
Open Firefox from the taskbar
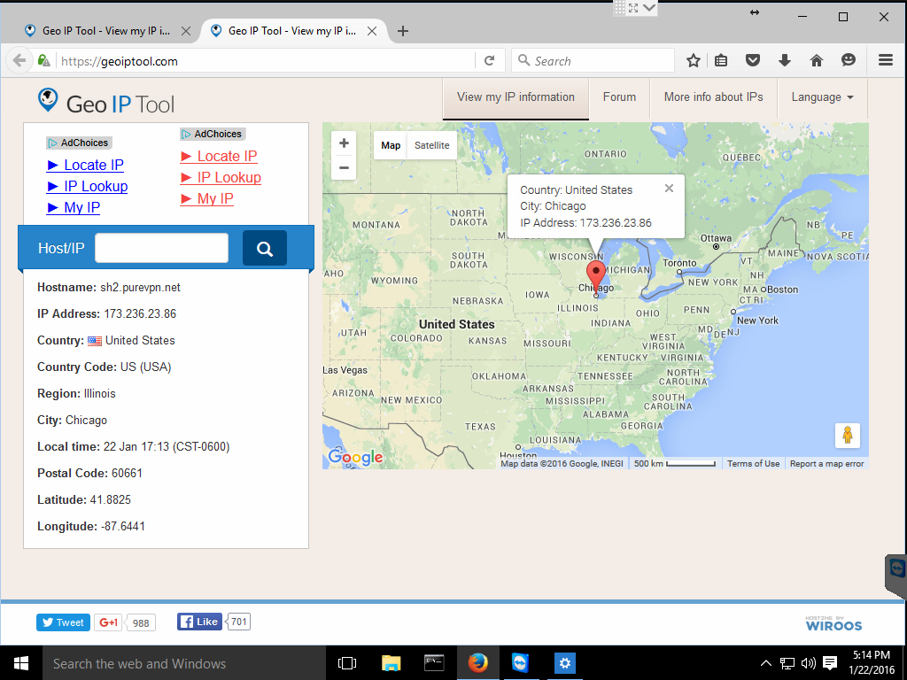tap(477, 663)
